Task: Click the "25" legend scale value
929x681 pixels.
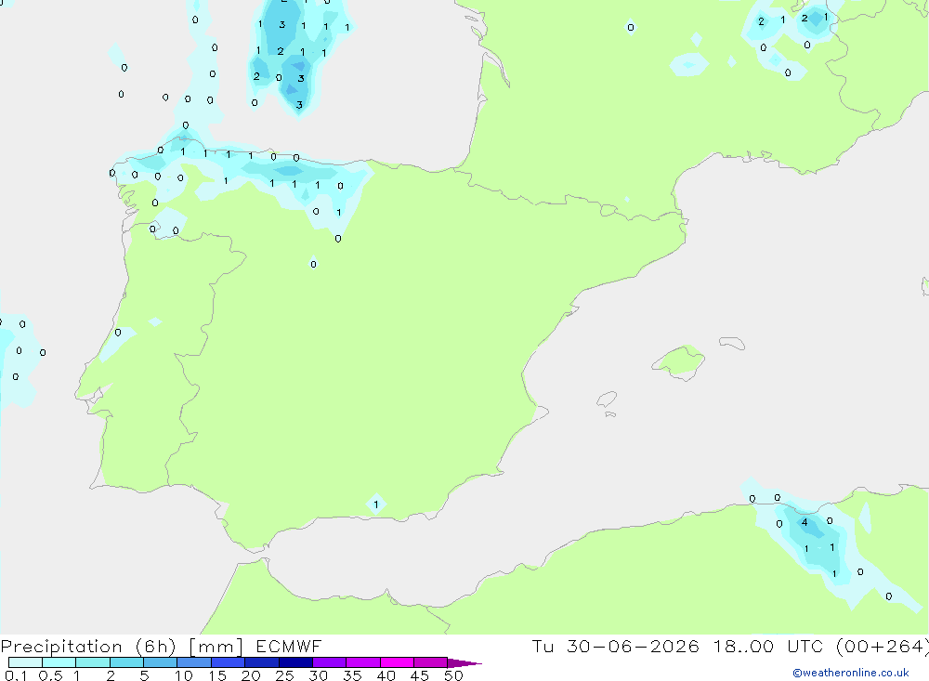Action: coord(284,675)
